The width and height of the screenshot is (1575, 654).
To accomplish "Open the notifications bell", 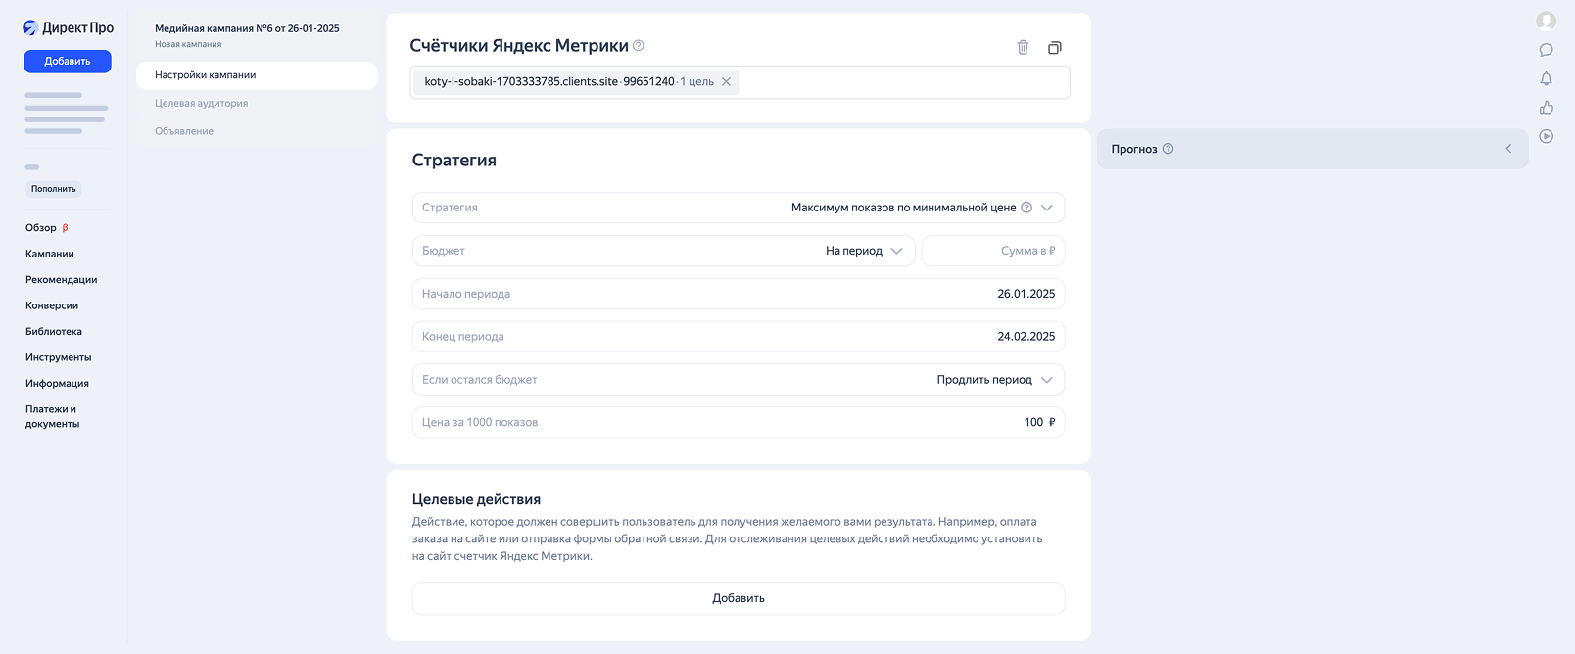I will coord(1546,79).
